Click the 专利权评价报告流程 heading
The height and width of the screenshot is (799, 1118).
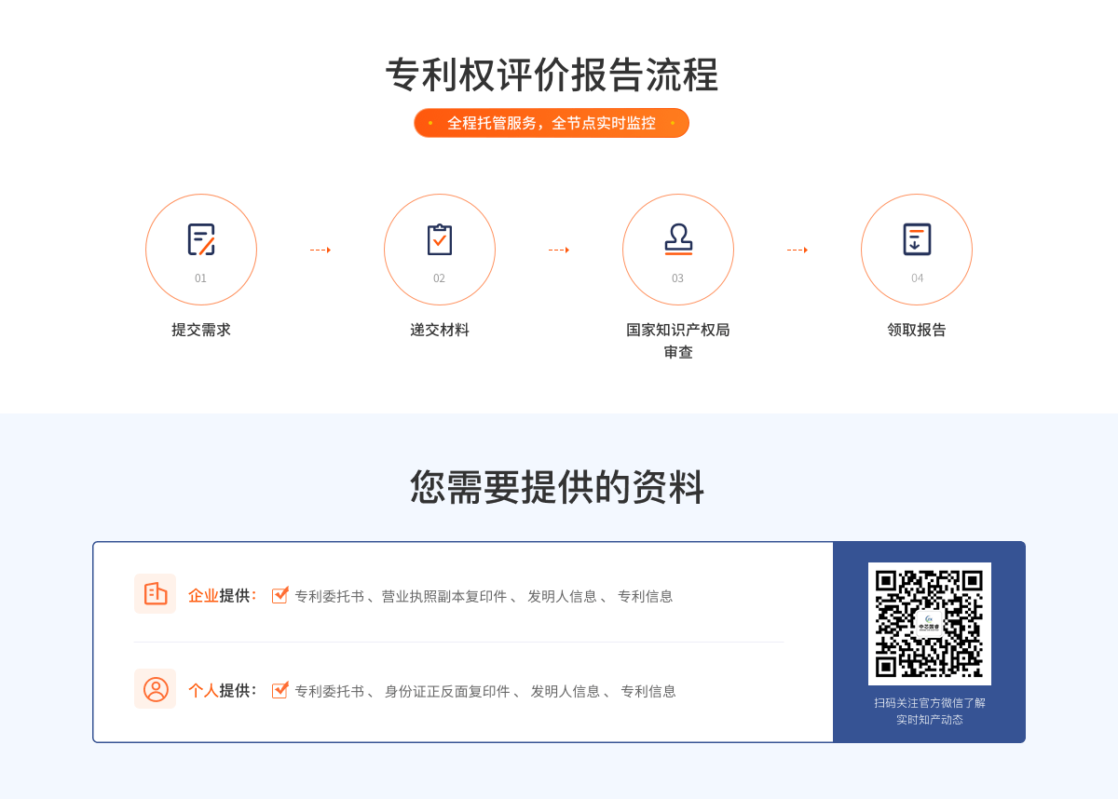coord(552,75)
